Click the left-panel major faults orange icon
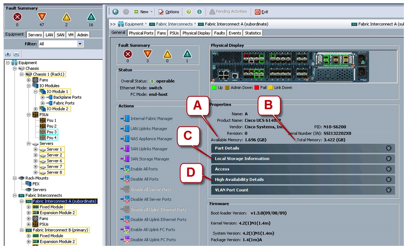This screenshot has height=249, width=407. click(42, 17)
